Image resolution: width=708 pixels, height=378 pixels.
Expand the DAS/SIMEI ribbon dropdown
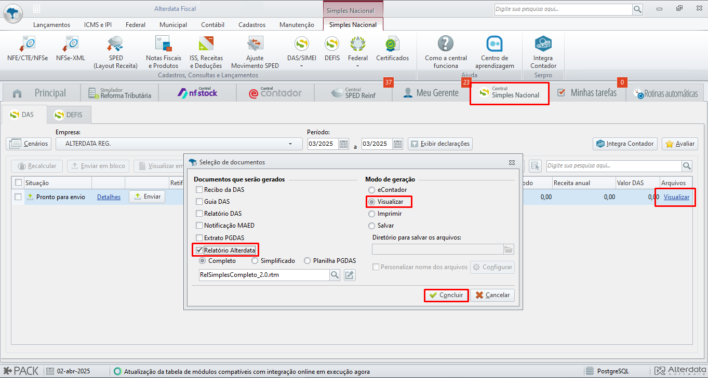pyautogui.click(x=302, y=66)
